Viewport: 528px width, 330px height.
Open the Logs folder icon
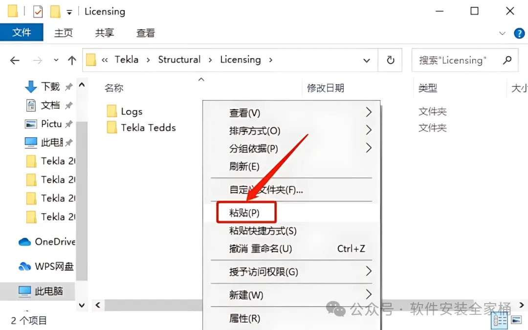point(112,111)
